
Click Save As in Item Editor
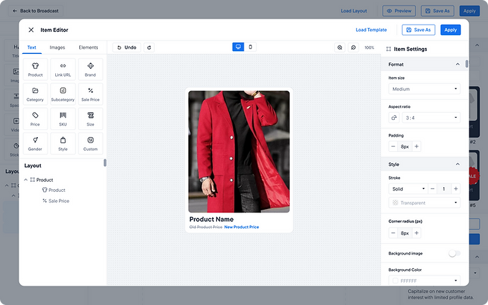(x=418, y=30)
